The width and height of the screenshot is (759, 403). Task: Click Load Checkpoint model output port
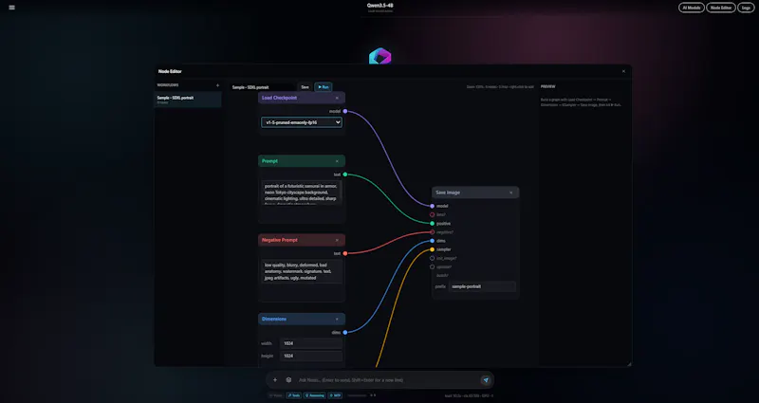click(x=345, y=111)
